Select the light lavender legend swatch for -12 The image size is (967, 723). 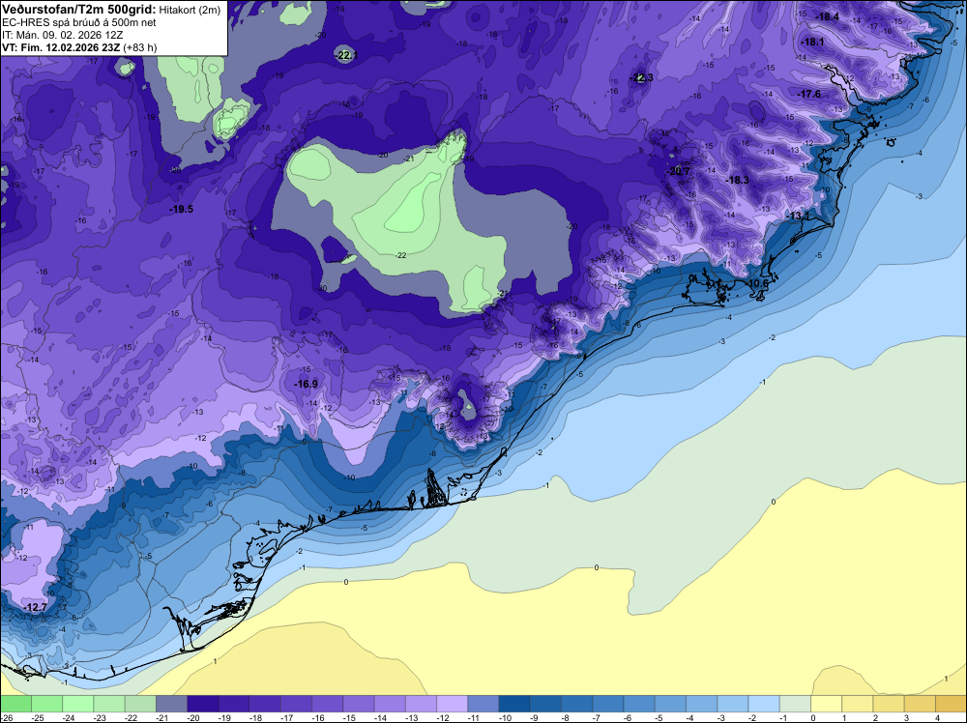pyautogui.click(x=452, y=704)
